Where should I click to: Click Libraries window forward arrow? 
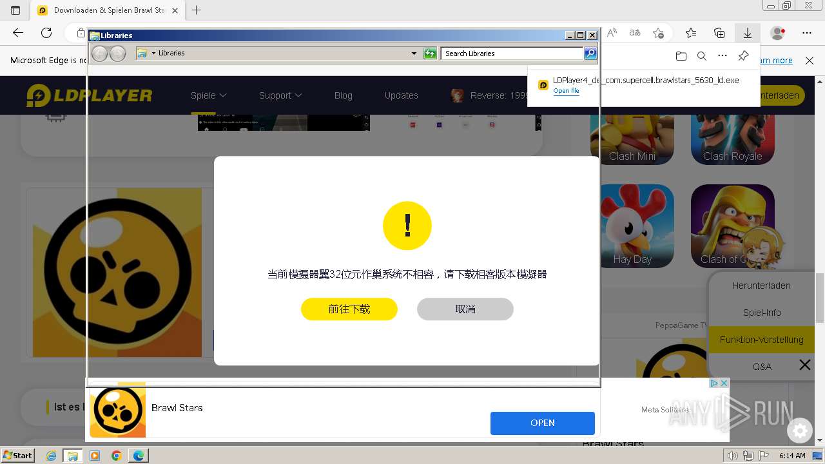tap(117, 53)
